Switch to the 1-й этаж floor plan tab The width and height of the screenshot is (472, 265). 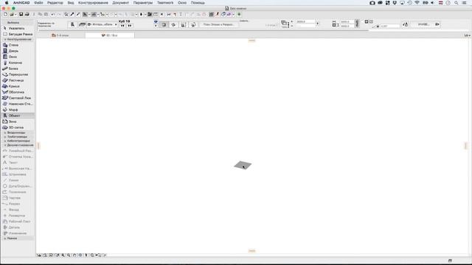(x=60, y=35)
